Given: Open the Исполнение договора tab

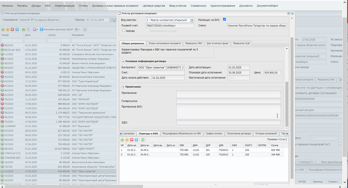Looking at the screenshot, I should tap(238, 134).
